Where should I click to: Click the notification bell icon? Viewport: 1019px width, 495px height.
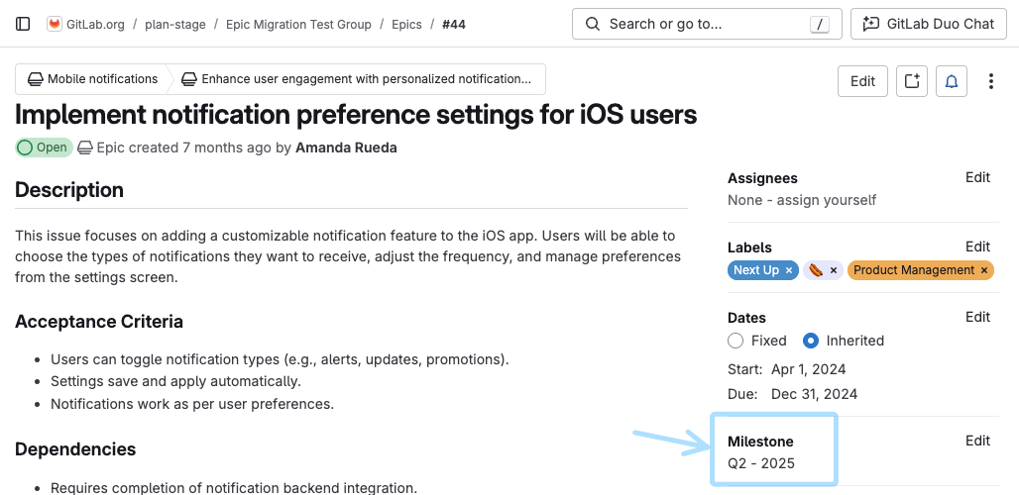point(951,81)
